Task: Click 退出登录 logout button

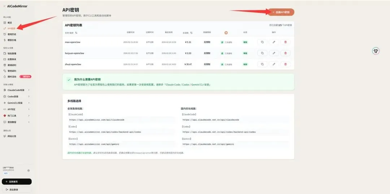Action: tap(17, 190)
